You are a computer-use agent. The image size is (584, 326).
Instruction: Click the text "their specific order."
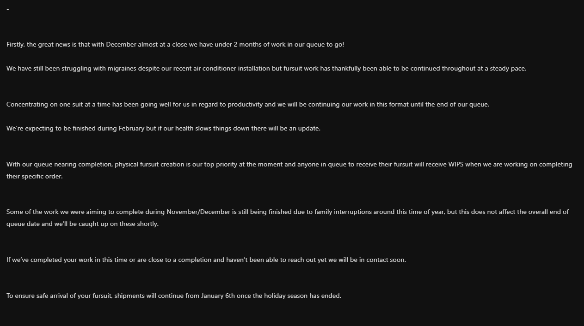pyautogui.click(x=34, y=177)
